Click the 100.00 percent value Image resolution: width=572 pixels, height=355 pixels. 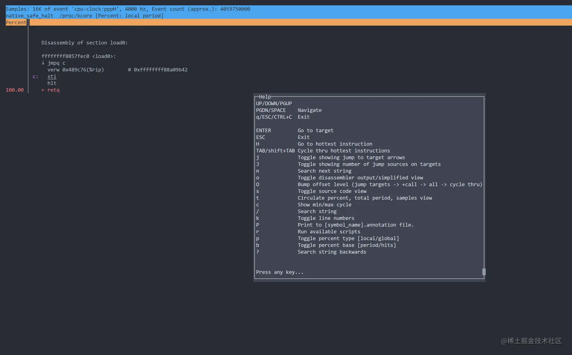point(15,90)
